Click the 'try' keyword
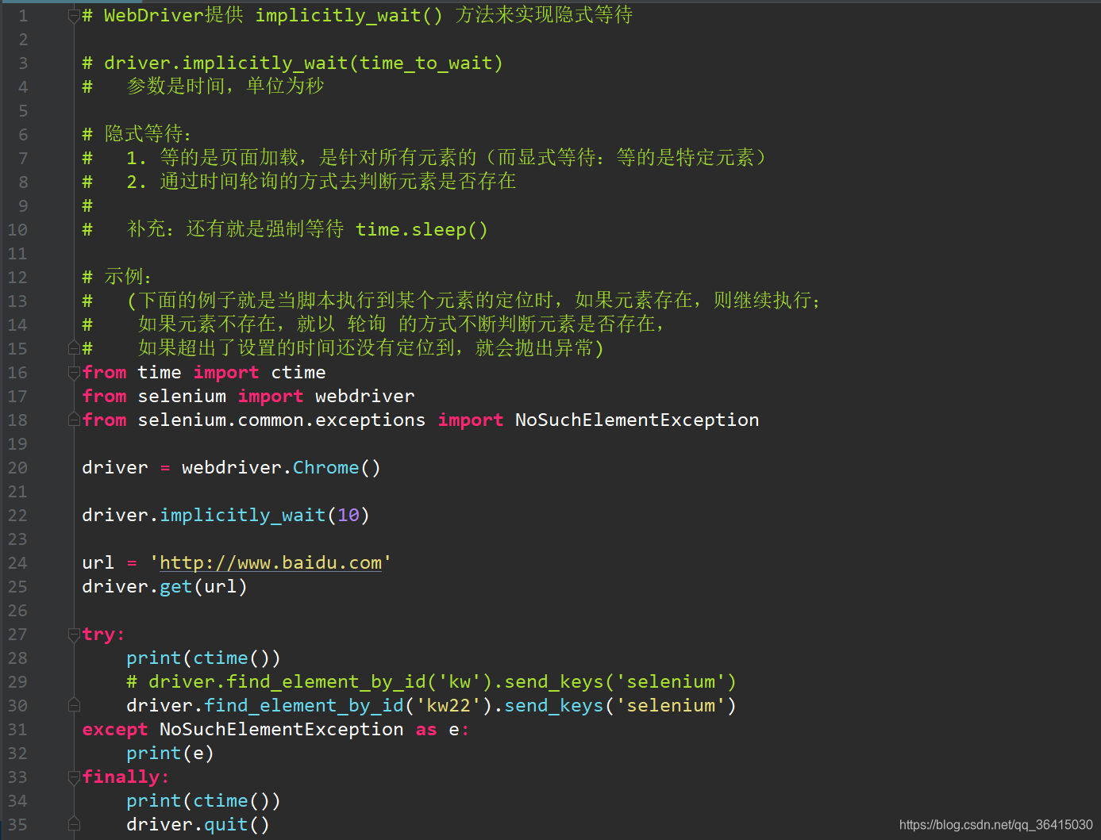Viewport: 1101px width, 840px height. [x=98, y=635]
